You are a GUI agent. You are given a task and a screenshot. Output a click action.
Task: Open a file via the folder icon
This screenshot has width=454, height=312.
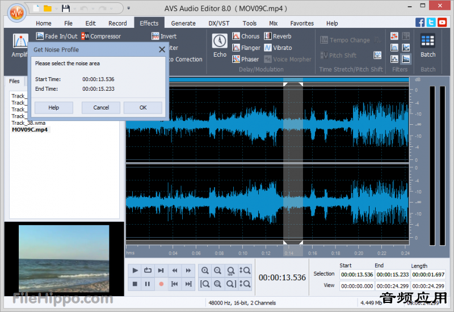[x=48, y=9]
